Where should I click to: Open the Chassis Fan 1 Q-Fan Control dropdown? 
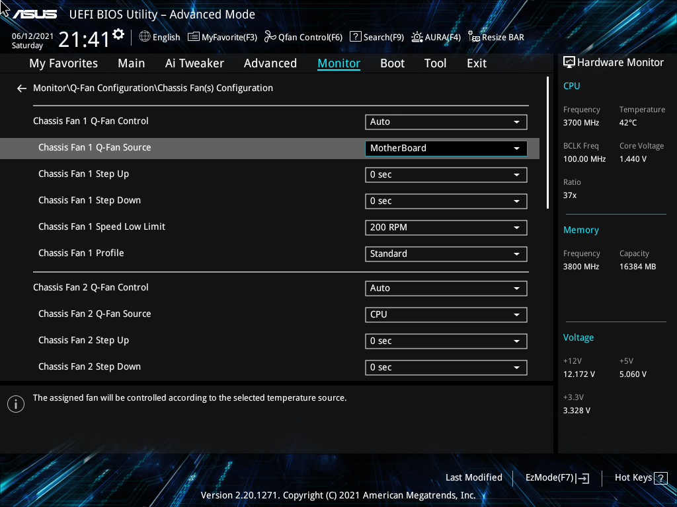[446, 122]
